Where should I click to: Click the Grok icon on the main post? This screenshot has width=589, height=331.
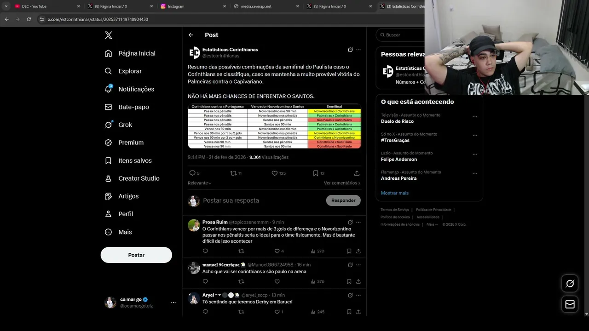pos(350,50)
